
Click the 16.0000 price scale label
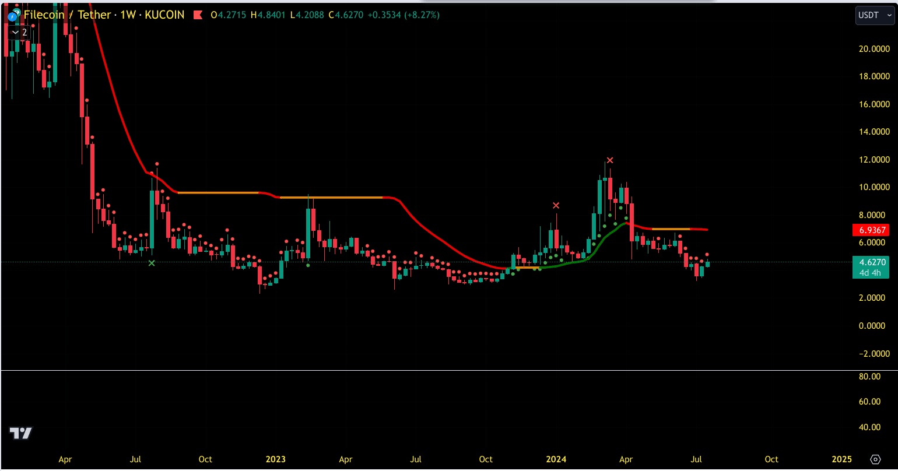874,104
